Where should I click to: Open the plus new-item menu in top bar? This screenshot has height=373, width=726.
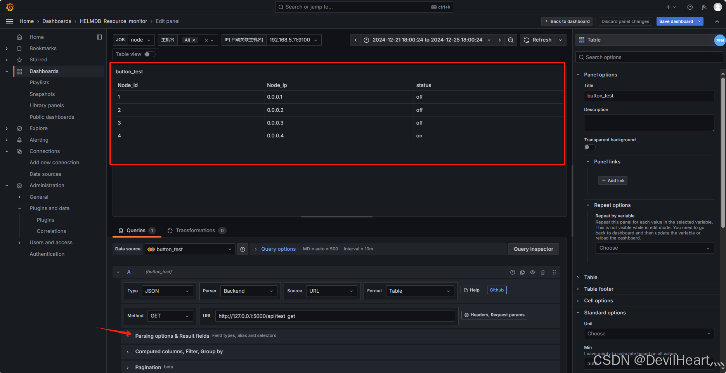tap(671, 7)
